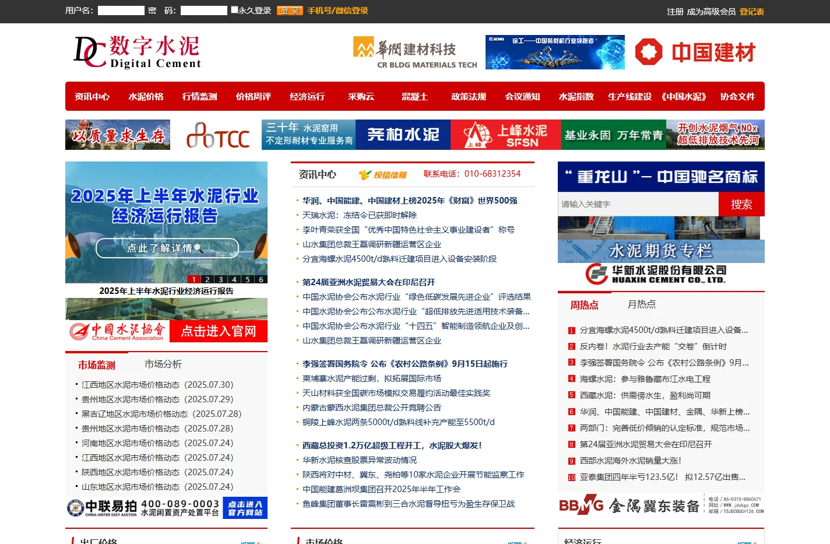Image resolution: width=830 pixels, height=544 pixels.
Task: Open the 水泥期货专栏 banner
Action: coord(661,251)
